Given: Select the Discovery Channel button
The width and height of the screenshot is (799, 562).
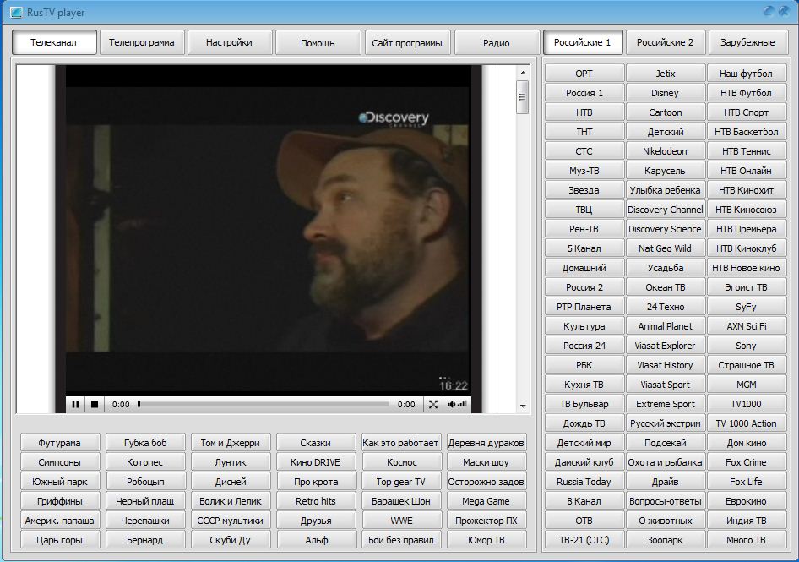Looking at the screenshot, I should pos(665,210).
